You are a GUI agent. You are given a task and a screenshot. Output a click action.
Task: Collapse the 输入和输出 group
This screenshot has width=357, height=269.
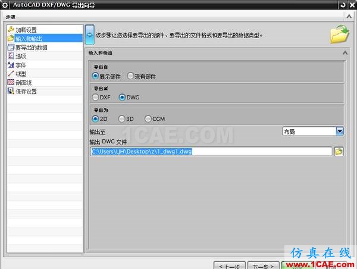[x=345, y=53]
